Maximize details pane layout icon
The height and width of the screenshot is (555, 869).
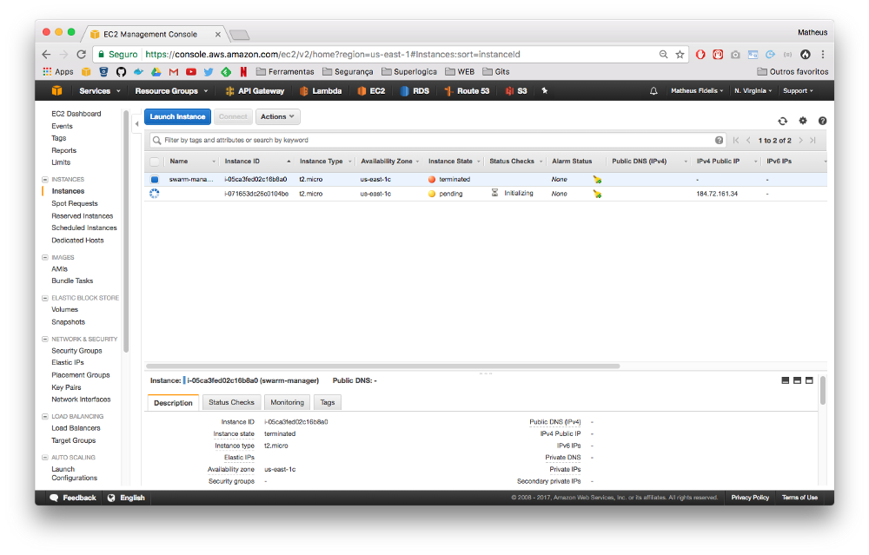tap(809, 380)
